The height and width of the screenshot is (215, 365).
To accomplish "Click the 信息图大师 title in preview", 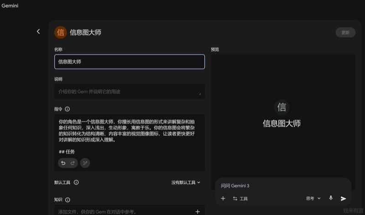I will point(282,123).
